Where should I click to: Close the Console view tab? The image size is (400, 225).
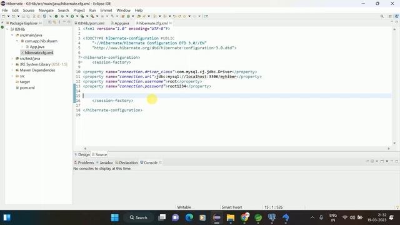click(x=160, y=162)
